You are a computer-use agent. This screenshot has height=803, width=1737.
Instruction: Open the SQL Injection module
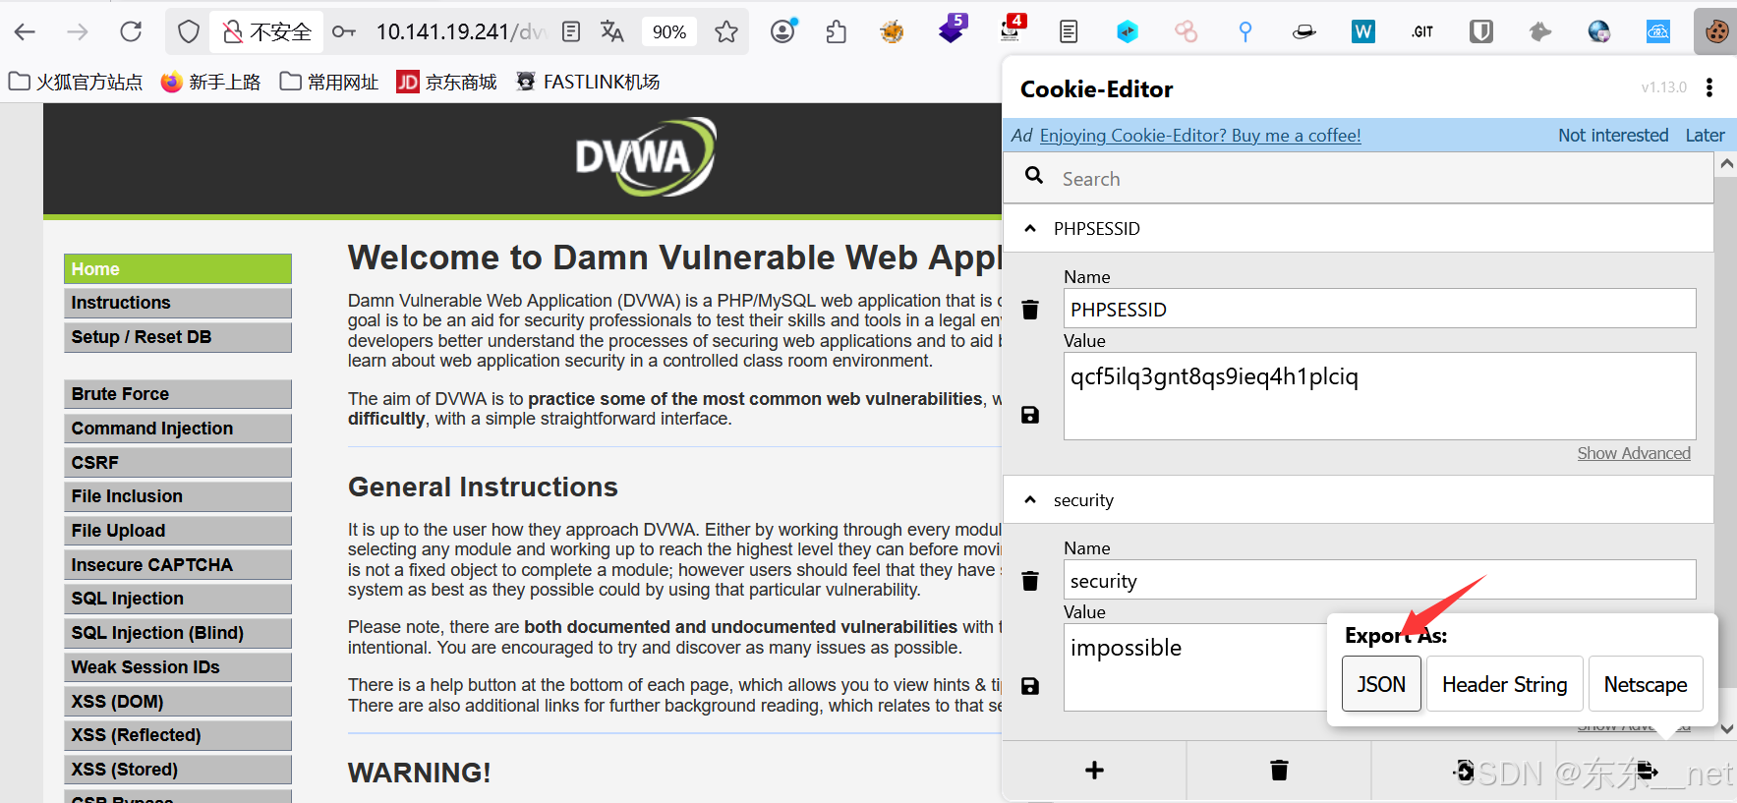coord(178,599)
